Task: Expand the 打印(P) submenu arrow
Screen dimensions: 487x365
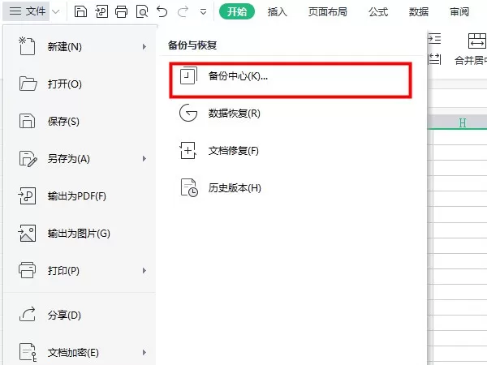Action: (x=144, y=271)
